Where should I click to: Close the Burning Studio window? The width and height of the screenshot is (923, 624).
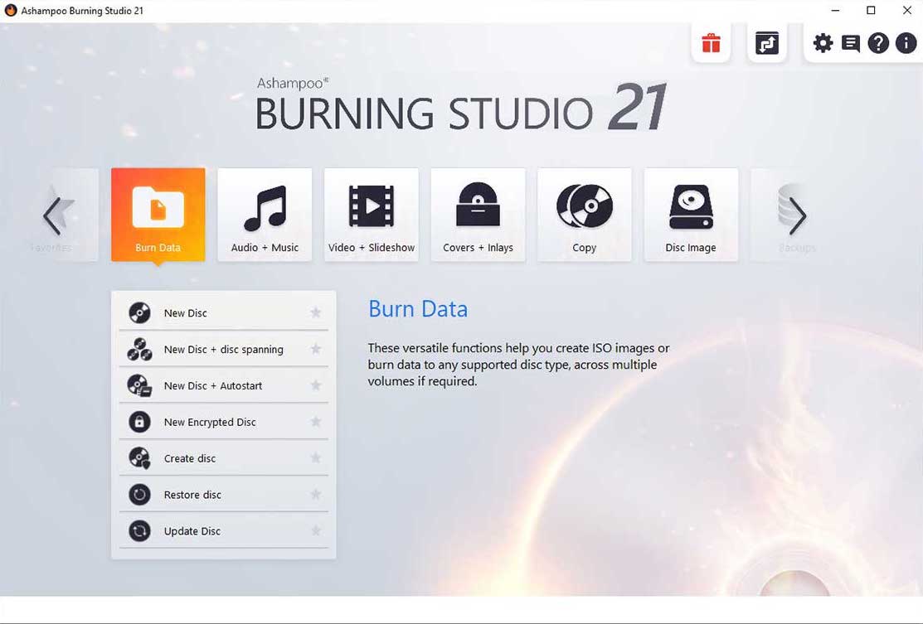pyautogui.click(x=907, y=10)
